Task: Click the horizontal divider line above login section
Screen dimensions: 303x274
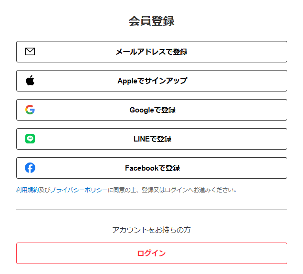Action: point(151,209)
